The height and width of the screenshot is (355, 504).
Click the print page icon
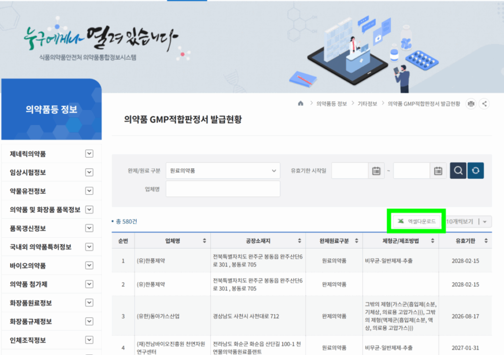(471, 104)
